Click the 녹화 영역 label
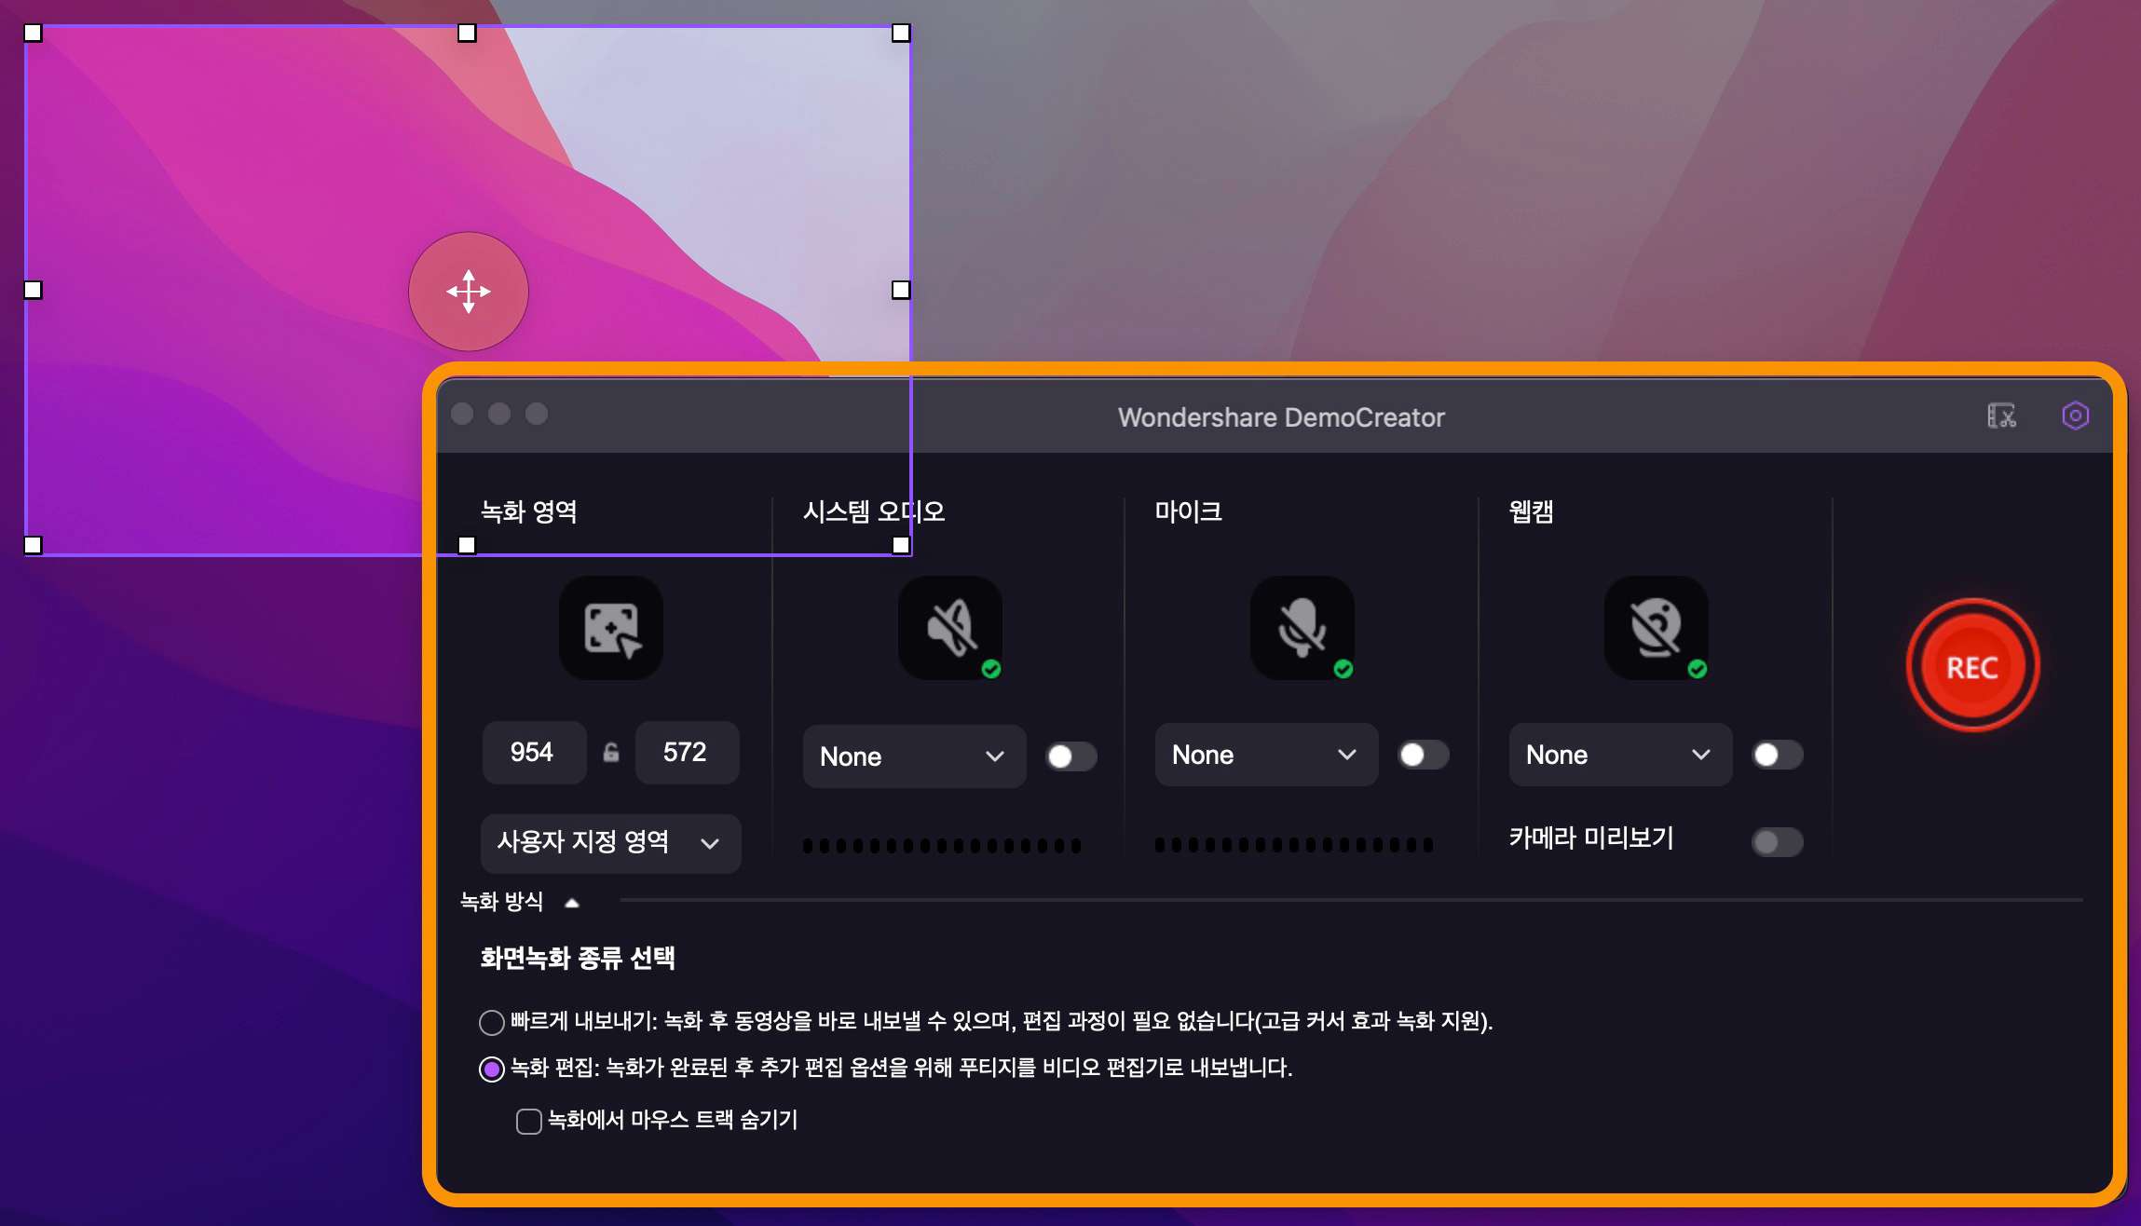The image size is (2141, 1226). 529,511
